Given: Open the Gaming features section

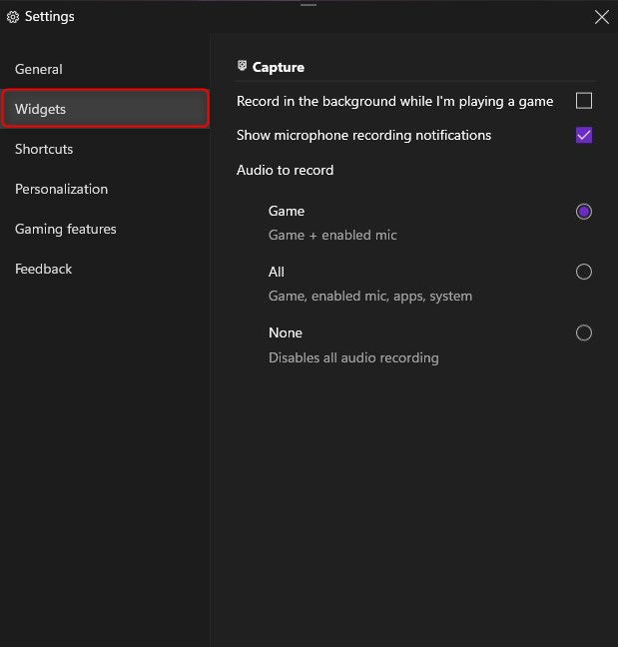Looking at the screenshot, I should (105, 229).
